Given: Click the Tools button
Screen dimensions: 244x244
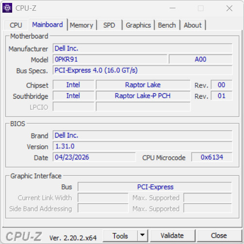Looking at the screenshot, I should click(x=120, y=236).
